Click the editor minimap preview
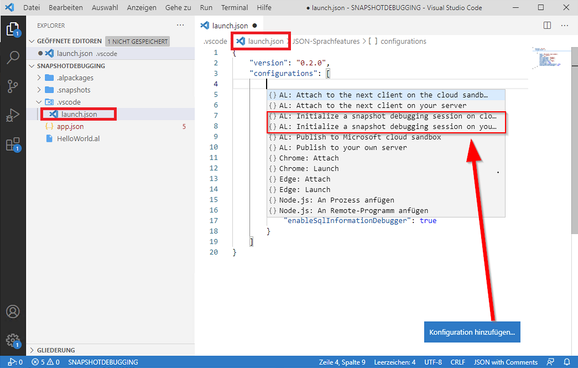The image size is (578, 368). click(548, 58)
